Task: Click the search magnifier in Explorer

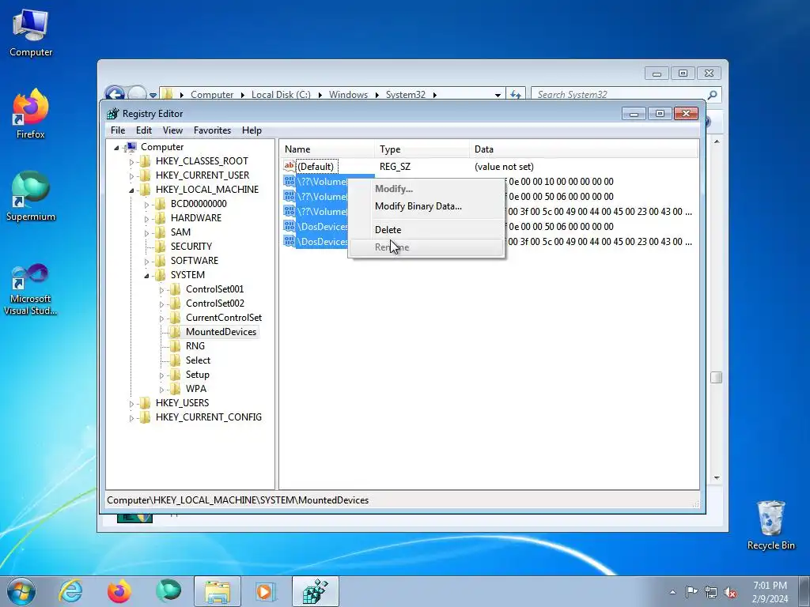Action: pyautogui.click(x=713, y=95)
